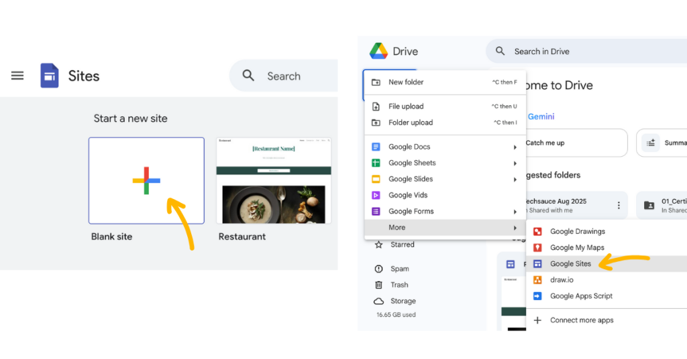The image size is (687, 359).
Task: Click the Google Vids purple icon
Action: pyautogui.click(x=376, y=195)
